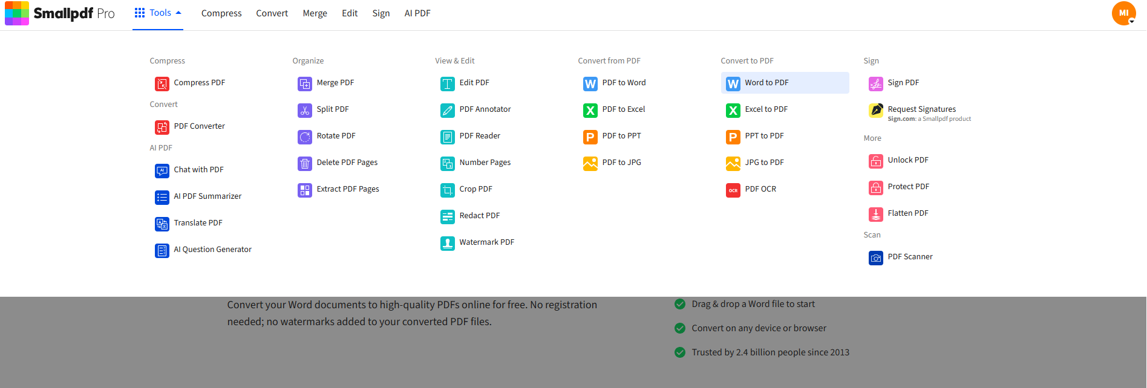Click the PDF to Excel icon
This screenshot has height=388, width=1147.
click(590, 110)
